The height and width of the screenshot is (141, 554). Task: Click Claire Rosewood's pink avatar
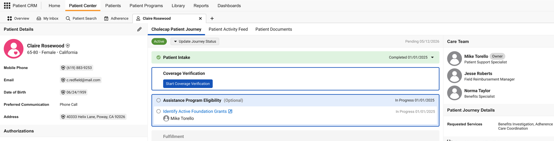point(14,49)
